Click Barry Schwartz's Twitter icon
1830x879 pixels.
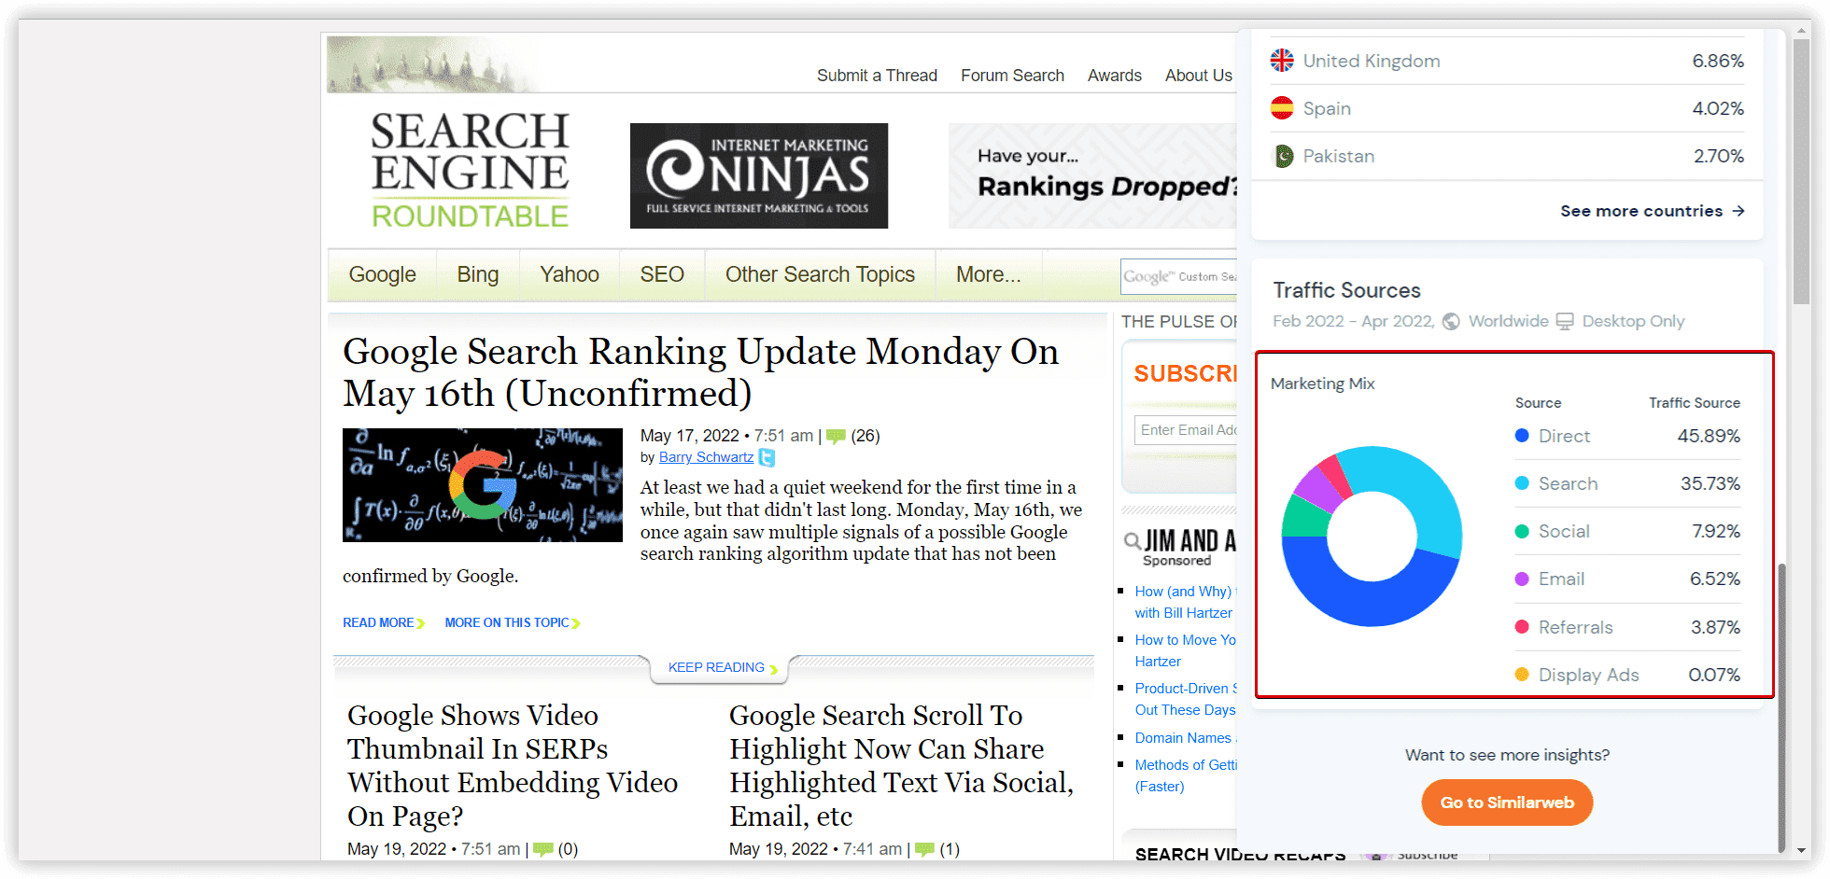coord(767,457)
